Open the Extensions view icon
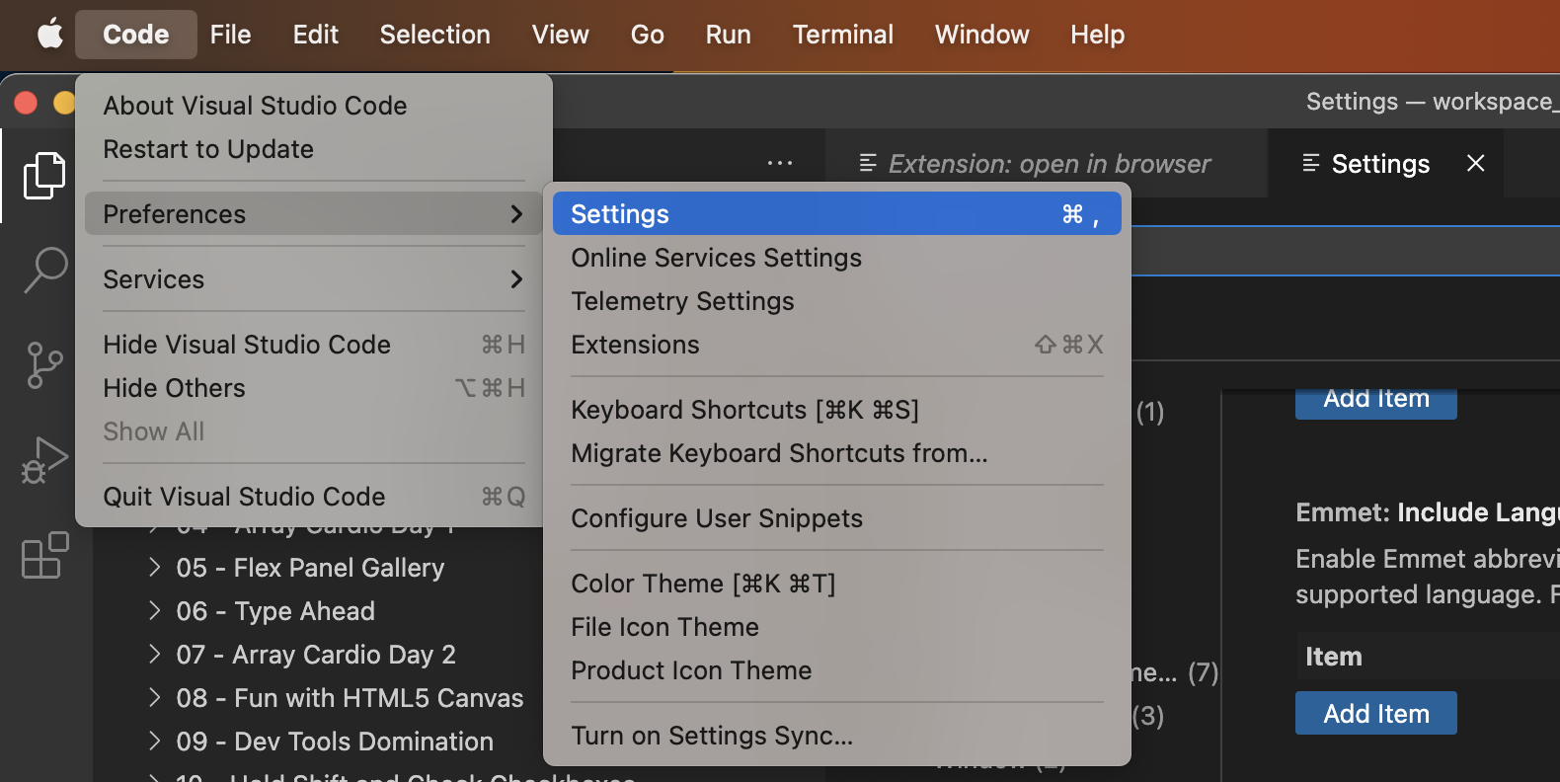 44,555
